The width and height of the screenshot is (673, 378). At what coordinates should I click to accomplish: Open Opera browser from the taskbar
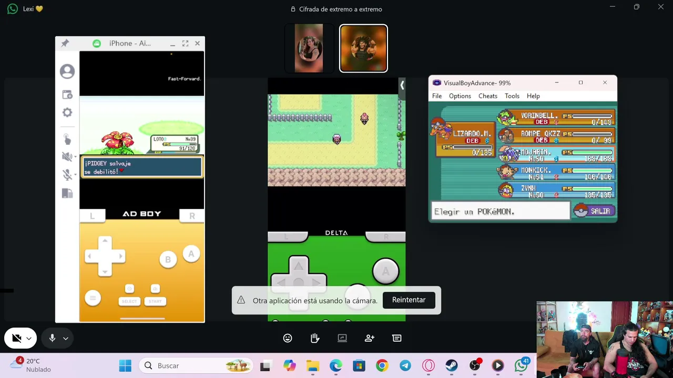click(429, 365)
